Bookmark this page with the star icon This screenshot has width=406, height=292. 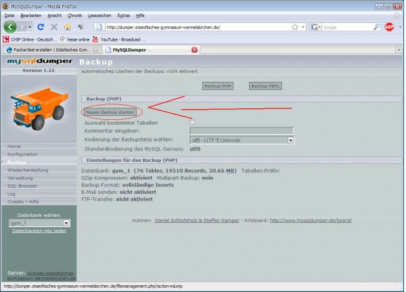[294, 27]
